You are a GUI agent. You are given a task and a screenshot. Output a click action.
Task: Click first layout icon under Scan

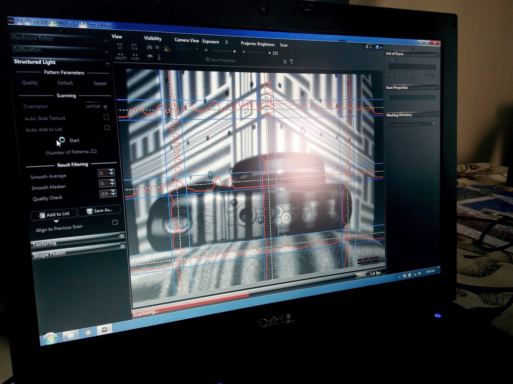click(285, 62)
